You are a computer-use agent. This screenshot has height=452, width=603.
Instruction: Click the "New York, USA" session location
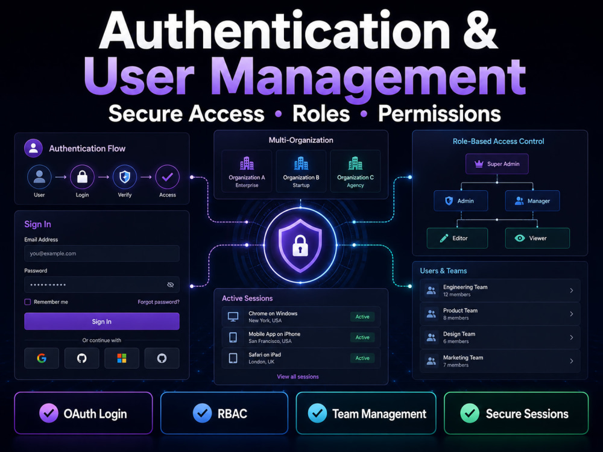265,321
